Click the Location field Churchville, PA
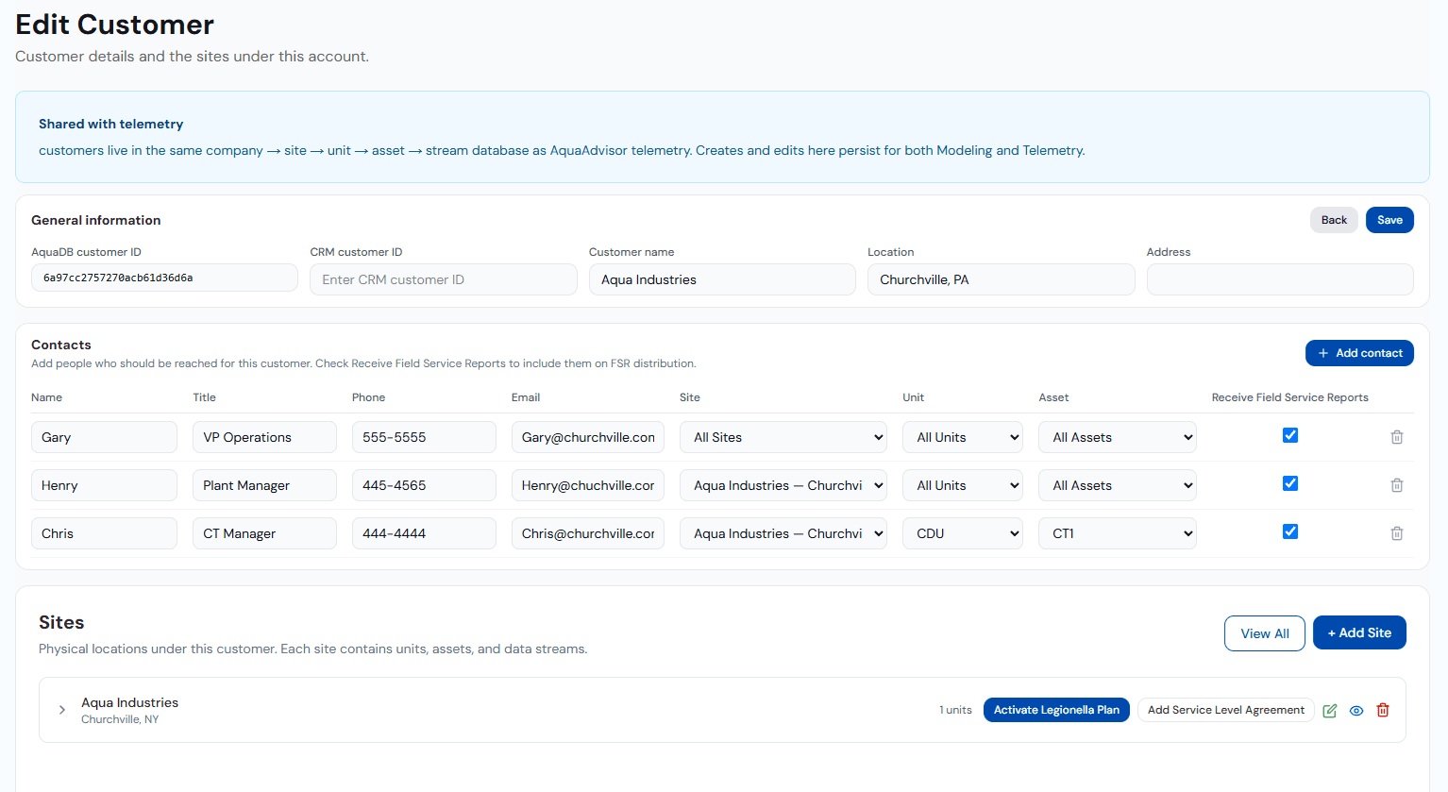The image size is (1448, 792). pyautogui.click(x=1002, y=279)
